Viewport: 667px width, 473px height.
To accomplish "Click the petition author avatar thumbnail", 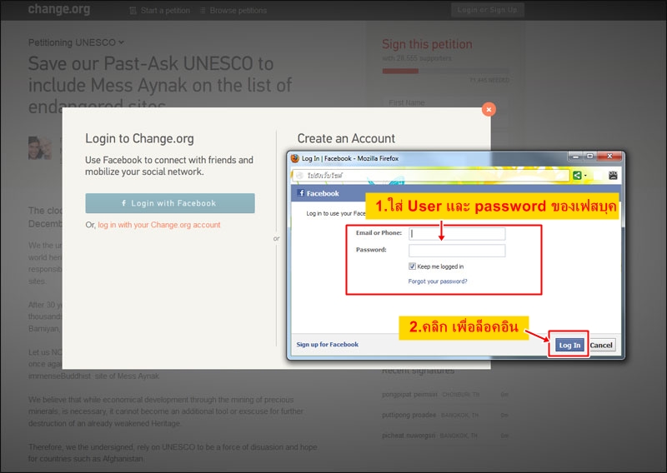I will 40,148.
